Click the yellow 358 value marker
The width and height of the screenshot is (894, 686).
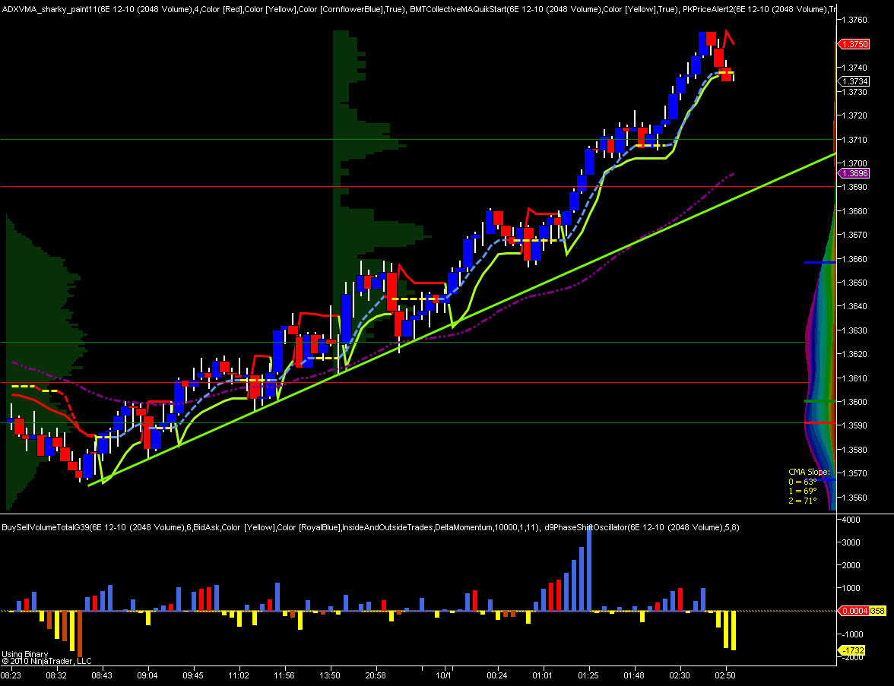[877, 611]
